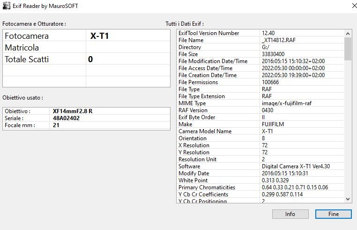Image resolution: width=357 pixels, height=230 pixels.
Task: Click the Fotocamera label cell
Action: coord(45,36)
